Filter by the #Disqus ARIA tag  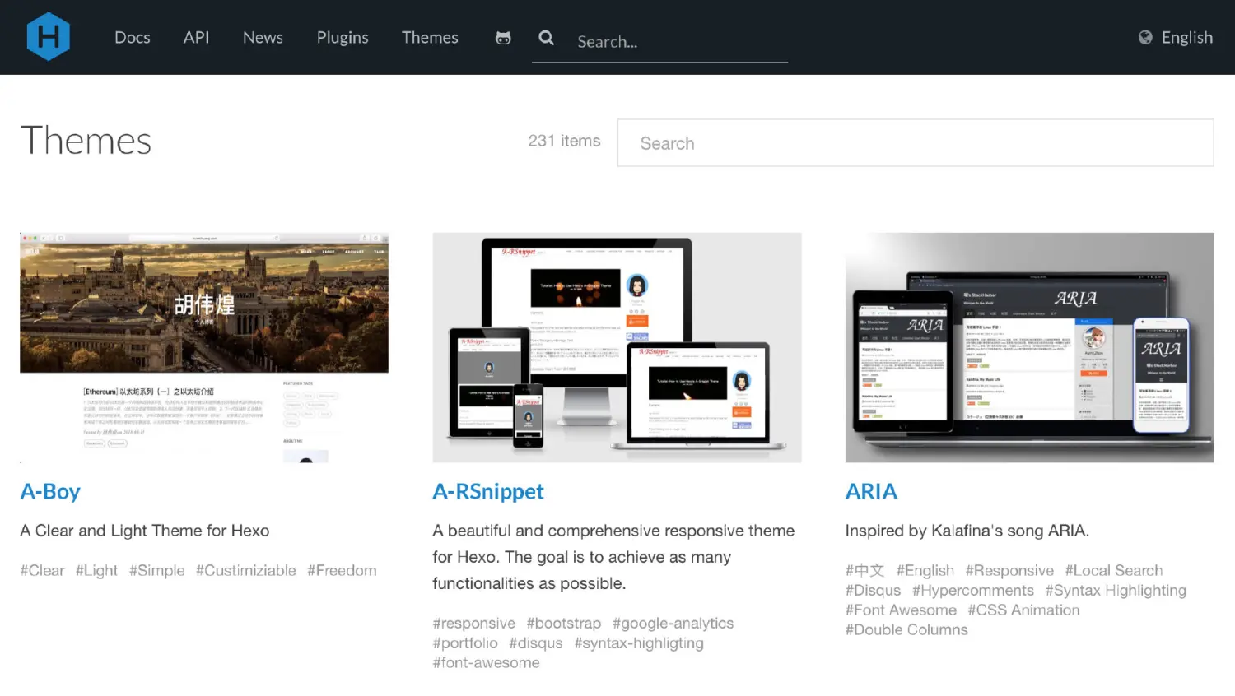[873, 590]
